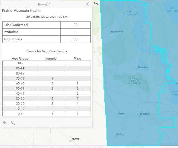Screen dimensions: 178x148
Task: Click the Showing 1 header text
Action: (44, 4)
